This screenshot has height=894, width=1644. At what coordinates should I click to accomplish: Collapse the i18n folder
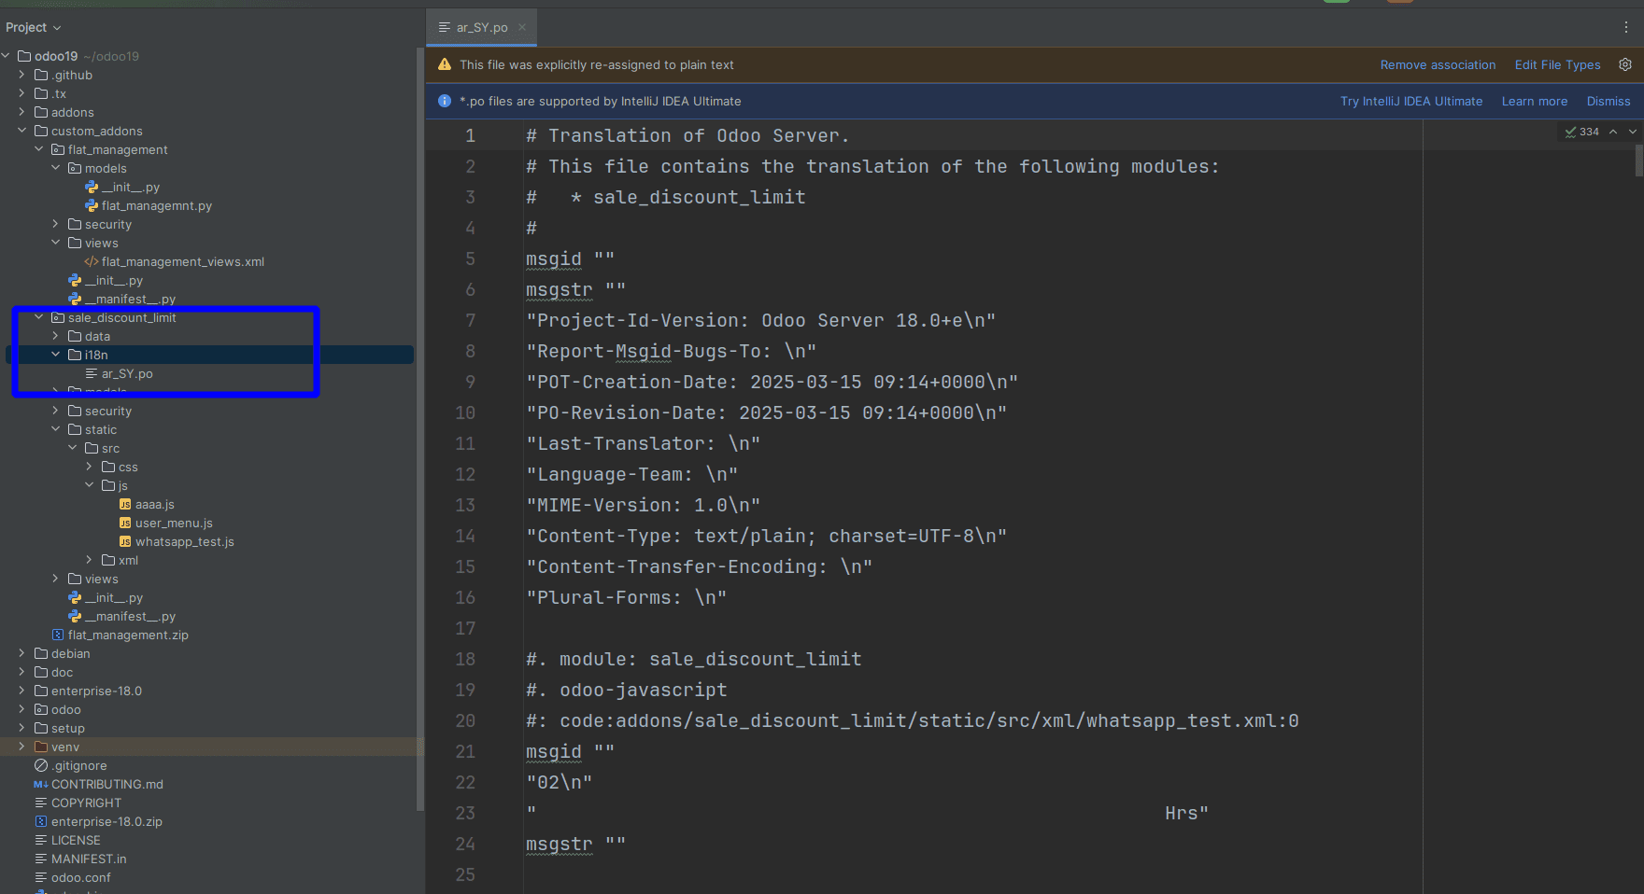coord(55,355)
